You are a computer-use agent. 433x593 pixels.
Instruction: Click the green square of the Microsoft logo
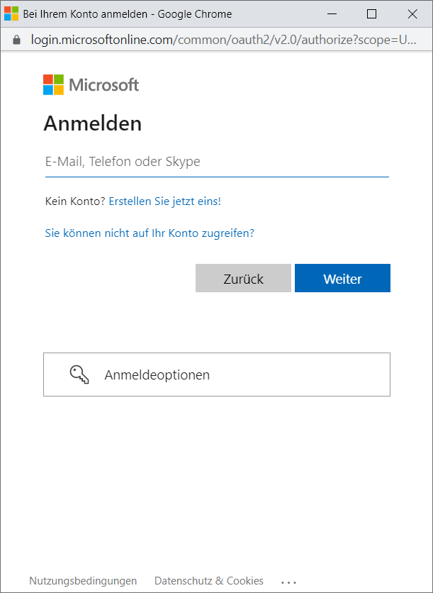[x=60, y=78]
